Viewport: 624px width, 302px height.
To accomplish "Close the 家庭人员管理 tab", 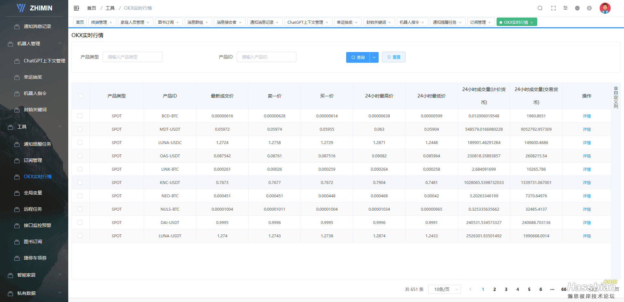I will point(148,22).
